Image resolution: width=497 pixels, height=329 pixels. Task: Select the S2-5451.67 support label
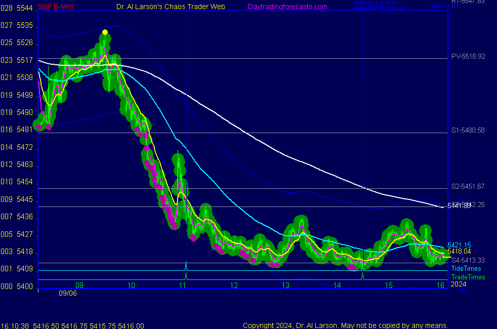(x=468, y=186)
